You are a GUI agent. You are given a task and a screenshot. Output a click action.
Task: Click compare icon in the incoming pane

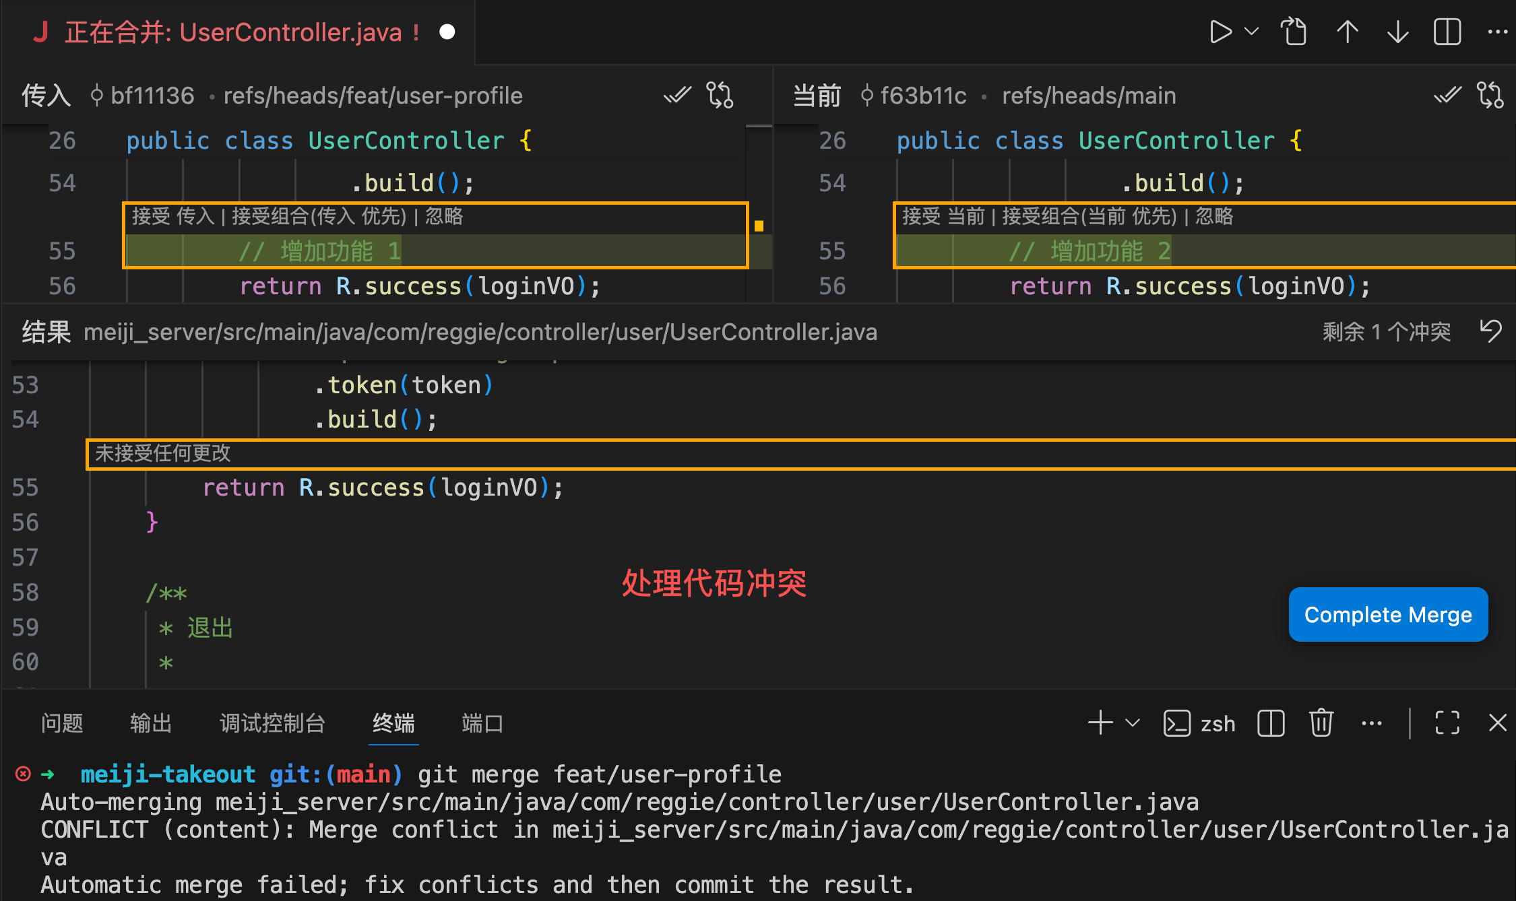720,95
